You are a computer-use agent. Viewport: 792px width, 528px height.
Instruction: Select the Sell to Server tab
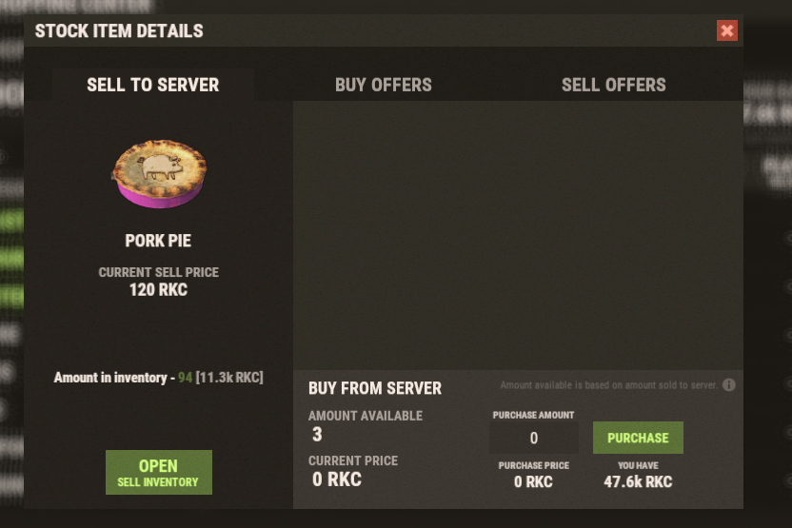pyautogui.click(x=153, y=85)
